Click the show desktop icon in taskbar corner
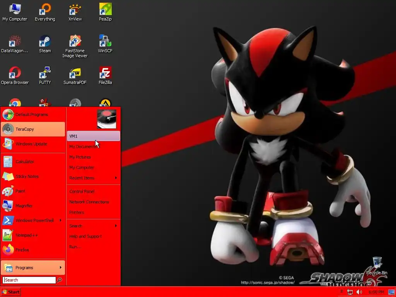 coord(391,292)
